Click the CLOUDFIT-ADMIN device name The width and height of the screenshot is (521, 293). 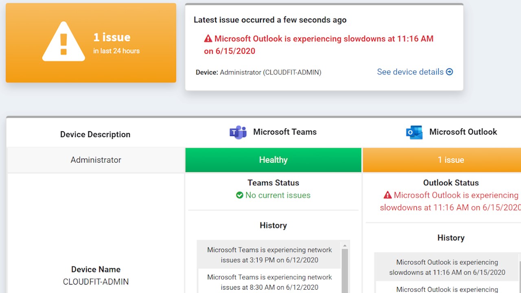click(x=96, y=282)
